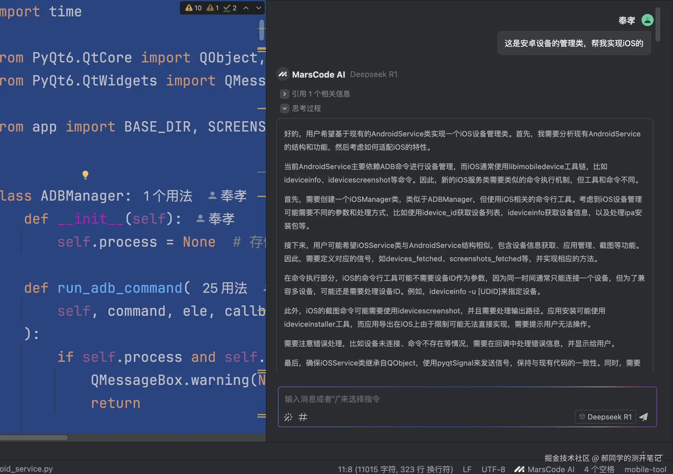The width and height of the screenshot is (673, 474).
Task: Click the MarsCode AI logo icon
Action: (x=283, y=74)
